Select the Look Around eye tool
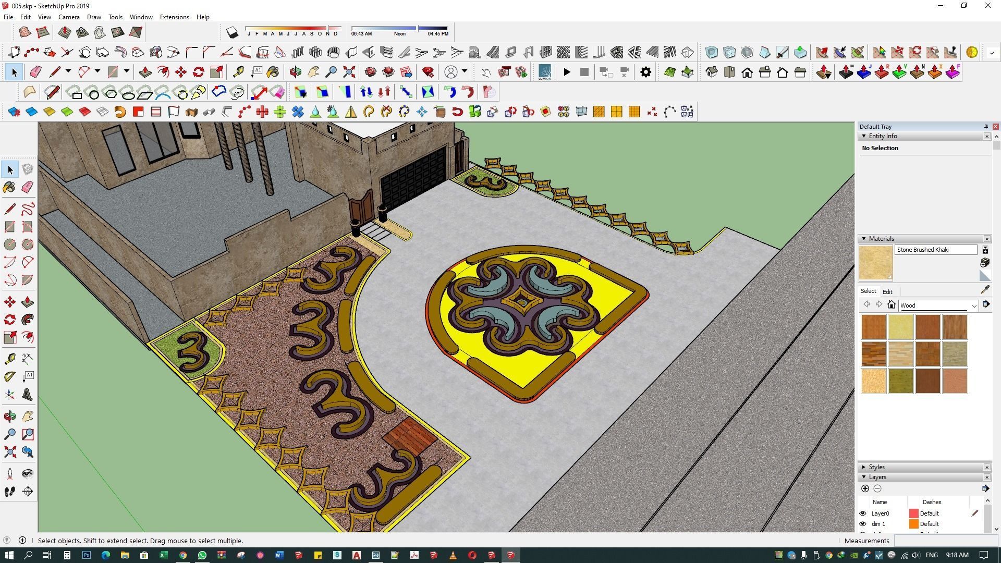Image resolution: width=1001 pixels, height=563 pixels. click(x=28, y=473)
